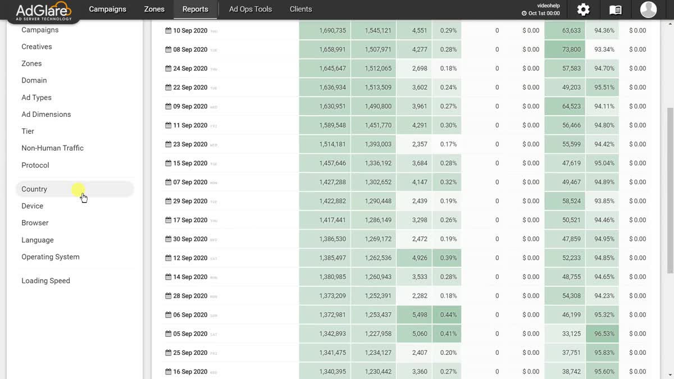Open Loading Speed report

(x=45, y=281)
